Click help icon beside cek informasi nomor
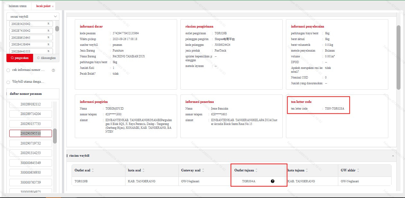 (x=53, y=70)
